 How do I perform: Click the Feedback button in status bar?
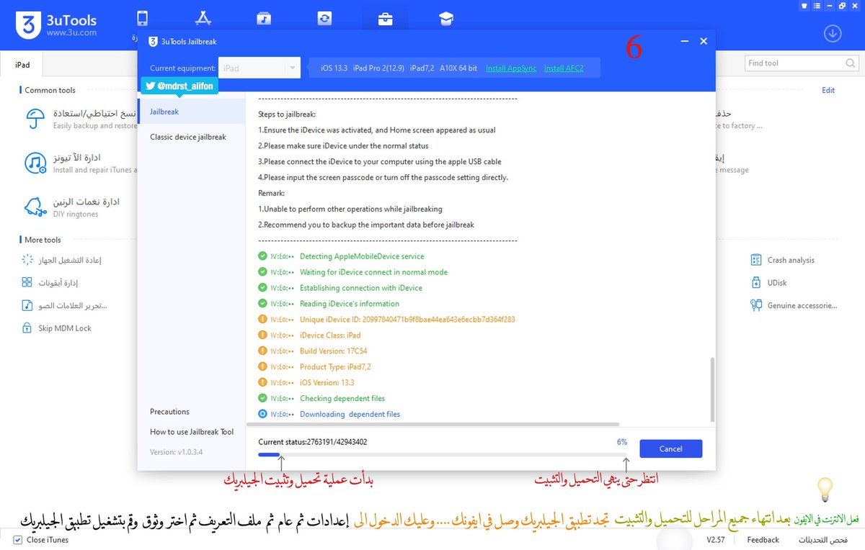click(x=763, y=539)
